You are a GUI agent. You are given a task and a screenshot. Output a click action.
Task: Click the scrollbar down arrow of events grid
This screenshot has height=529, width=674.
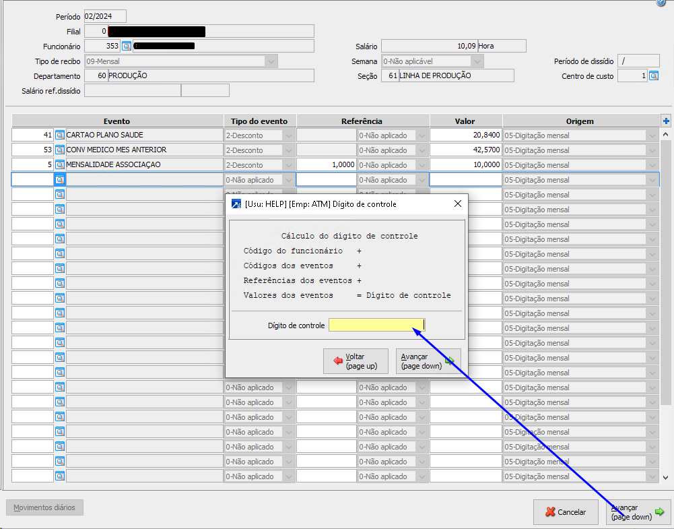[x=666, y=477]
